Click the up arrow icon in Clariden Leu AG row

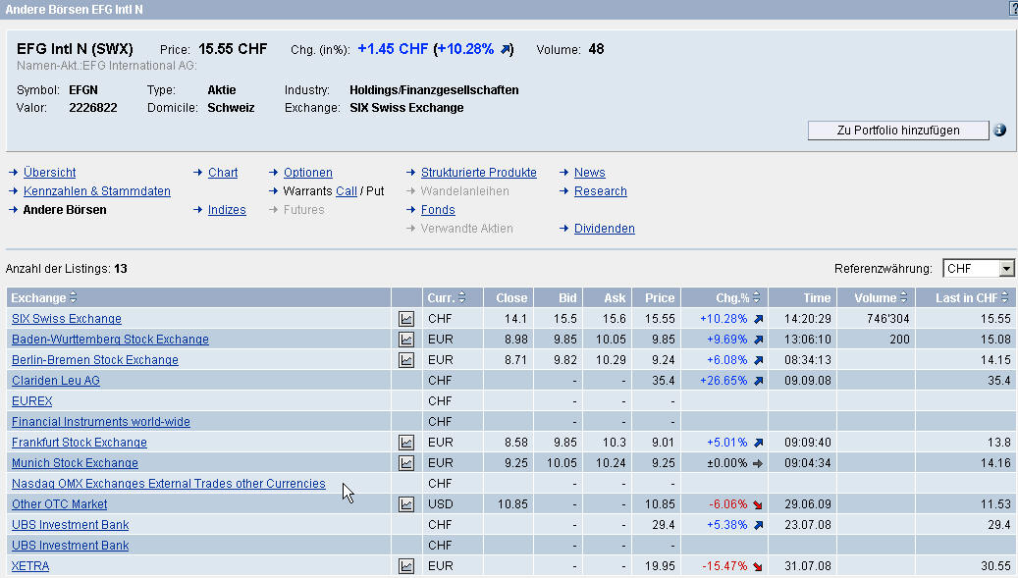coord(758,381)
